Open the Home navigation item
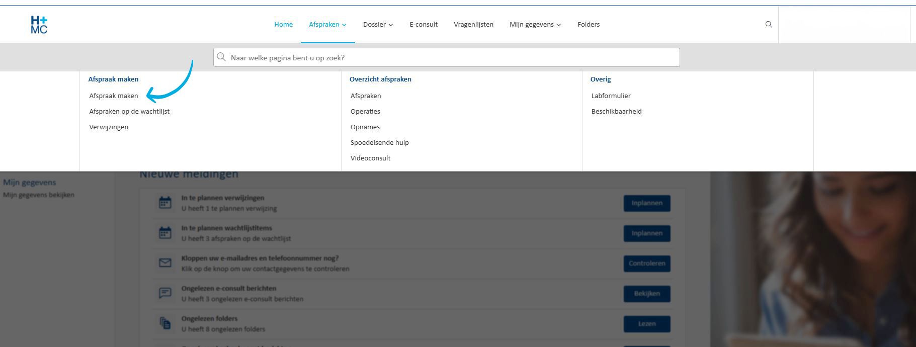916x347 pixels. click(x=283, y=25)
